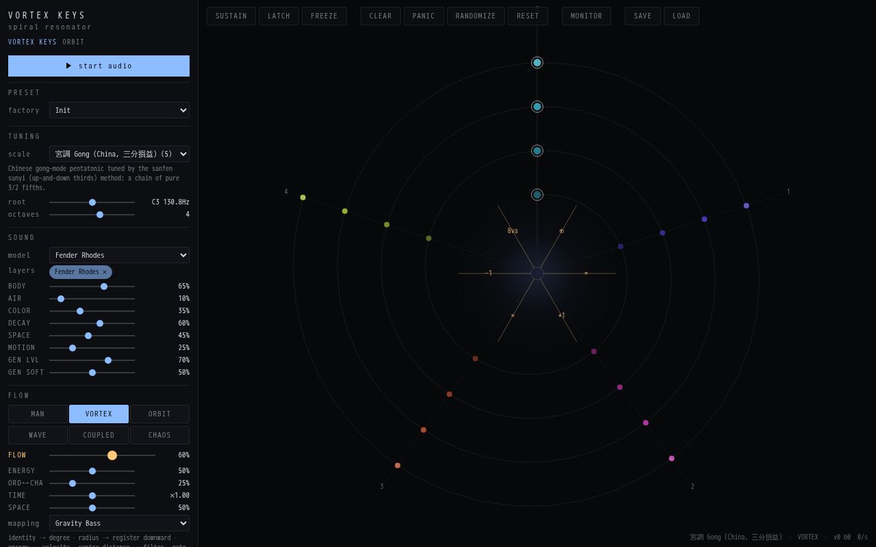The width and height of the screenshot is (876, 547).
Task: Adjust the DECAY slider
Action: (x=92, y=323)
